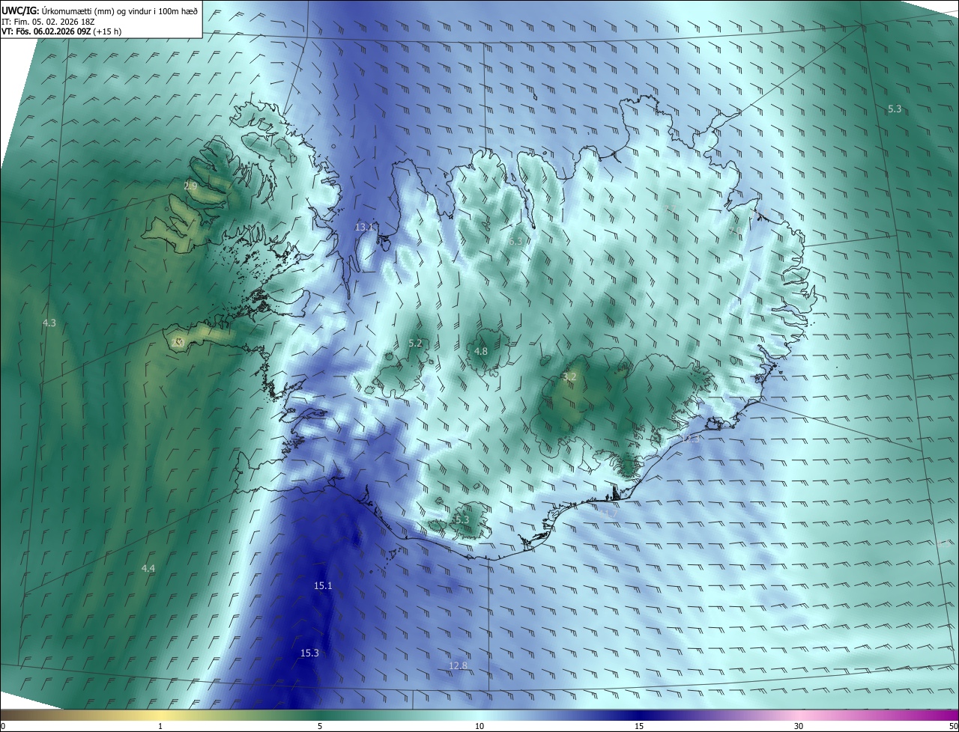Click the 5.3 value on the southern glacier
Screen dimensions: 959x732
pyautogui.click(x=462, y=519)
